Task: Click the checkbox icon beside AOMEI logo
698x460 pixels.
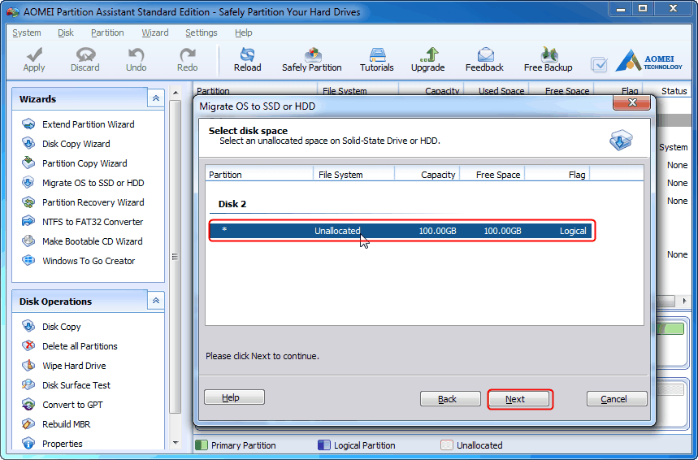Action: tap(599, 64)
